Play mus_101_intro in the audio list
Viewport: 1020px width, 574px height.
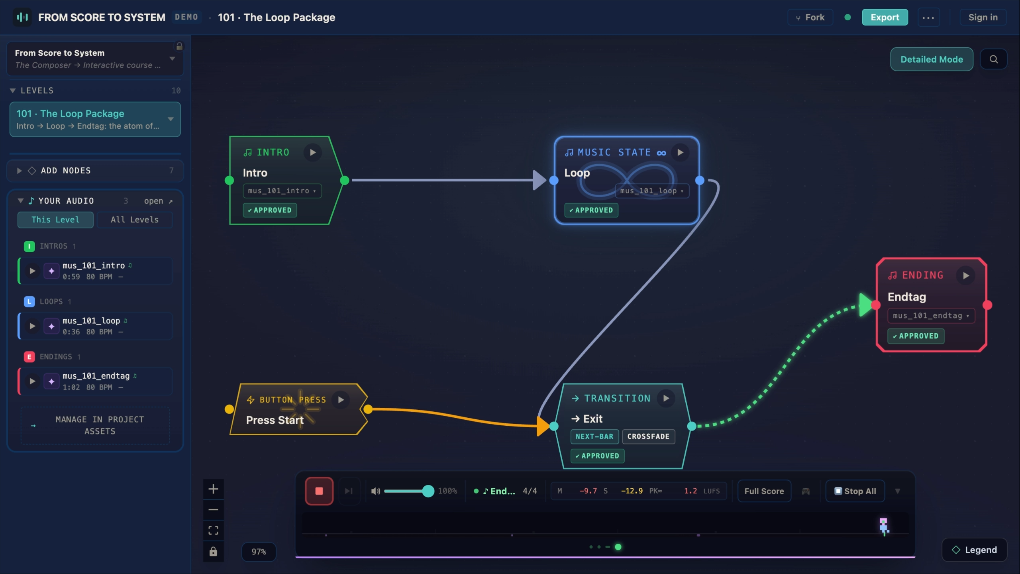pyautogui.click(x=32, y=271)
